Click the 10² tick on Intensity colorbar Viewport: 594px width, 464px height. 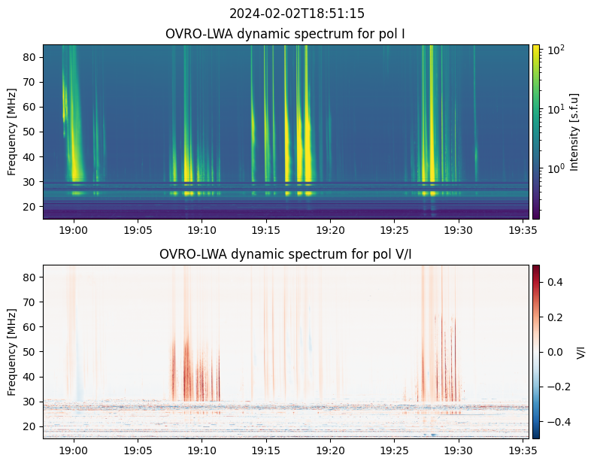553,50
